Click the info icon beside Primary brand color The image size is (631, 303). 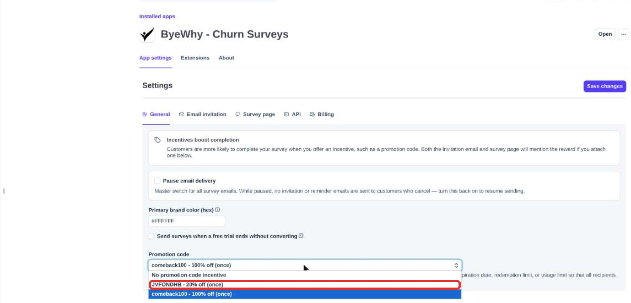tap(218, 210)
